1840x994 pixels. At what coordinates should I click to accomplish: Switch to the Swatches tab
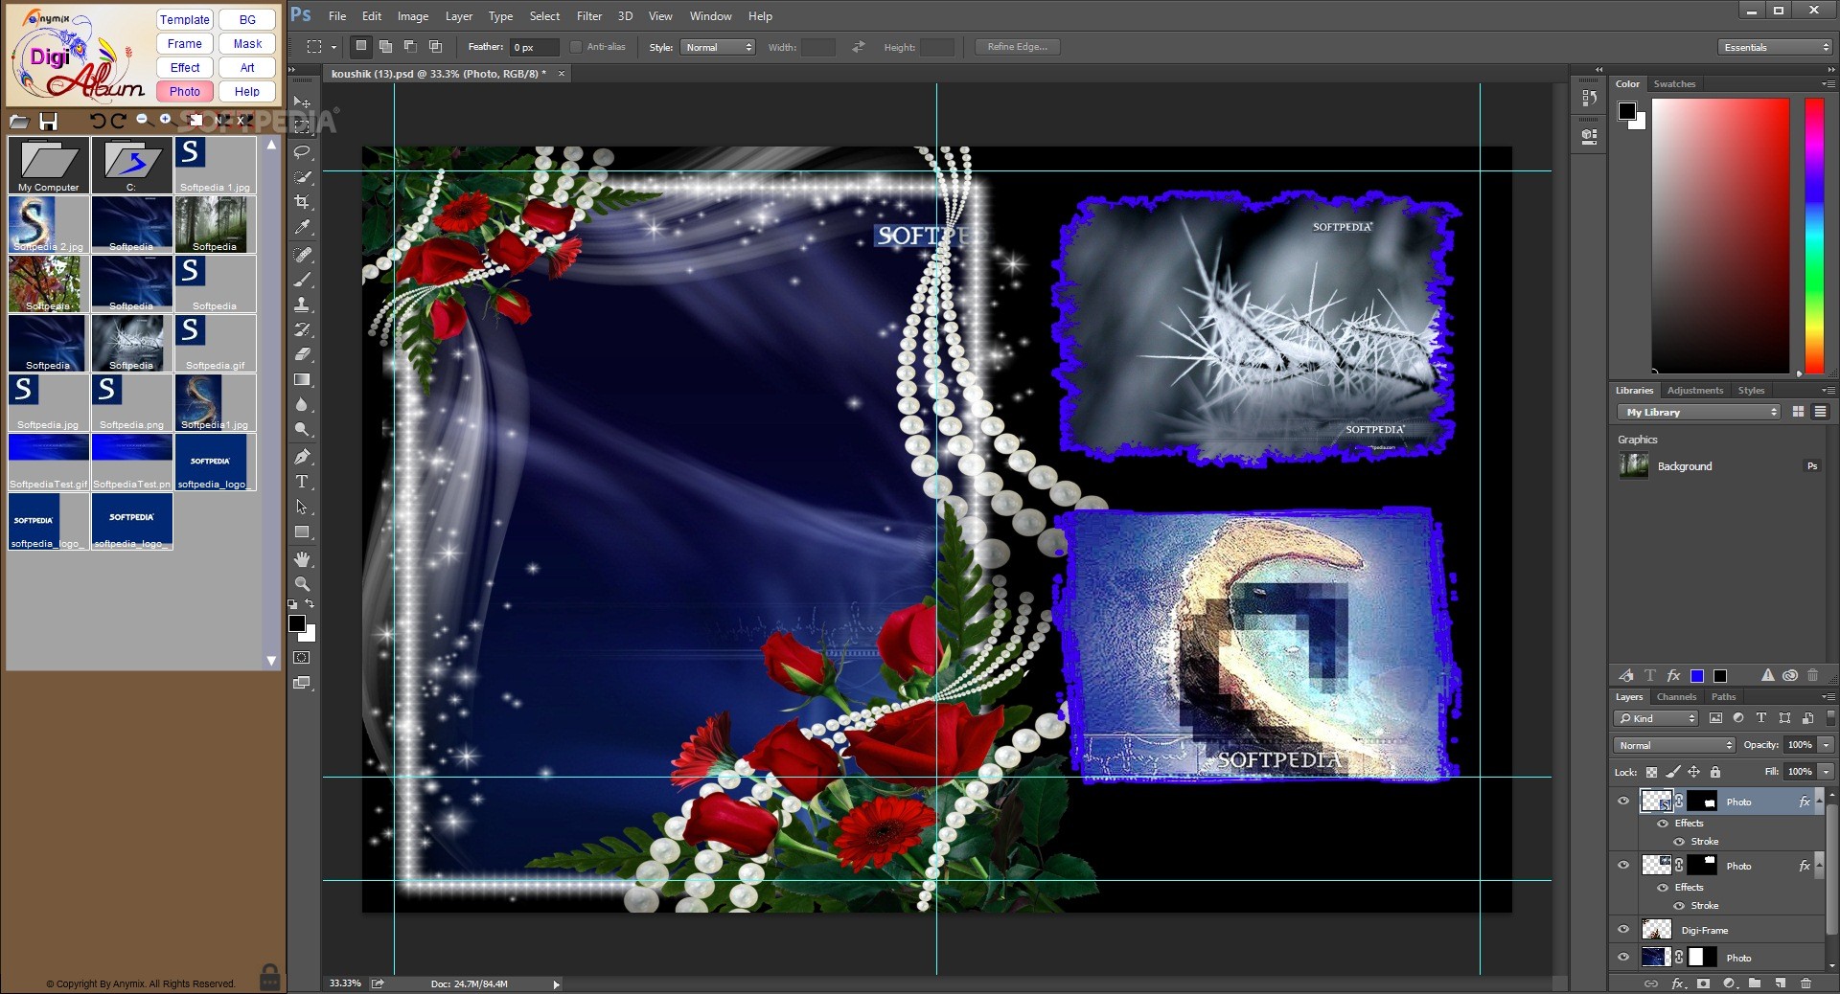(1674, 84)
